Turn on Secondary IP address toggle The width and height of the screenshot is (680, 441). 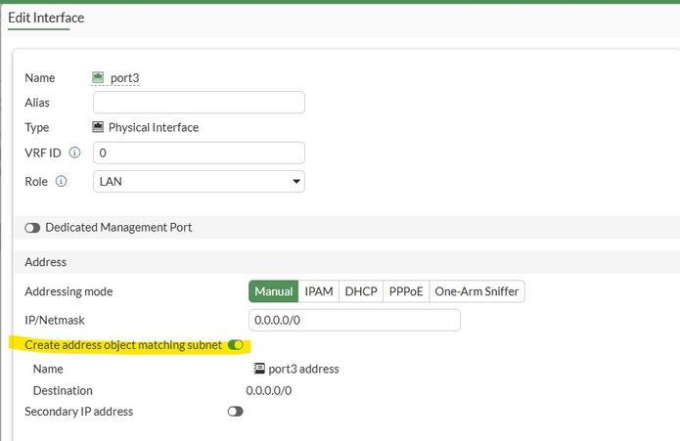tap(235, 412)
